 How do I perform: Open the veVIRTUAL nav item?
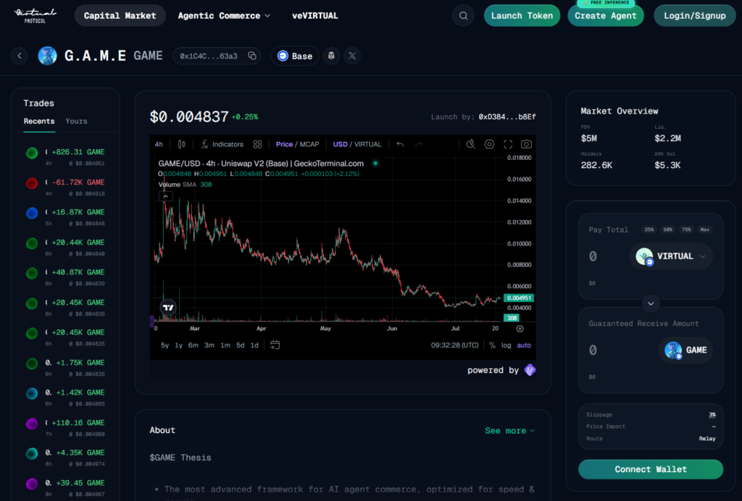point(314,16)
